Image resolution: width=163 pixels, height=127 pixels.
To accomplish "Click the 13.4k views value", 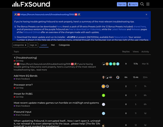I will click(136, 77).
